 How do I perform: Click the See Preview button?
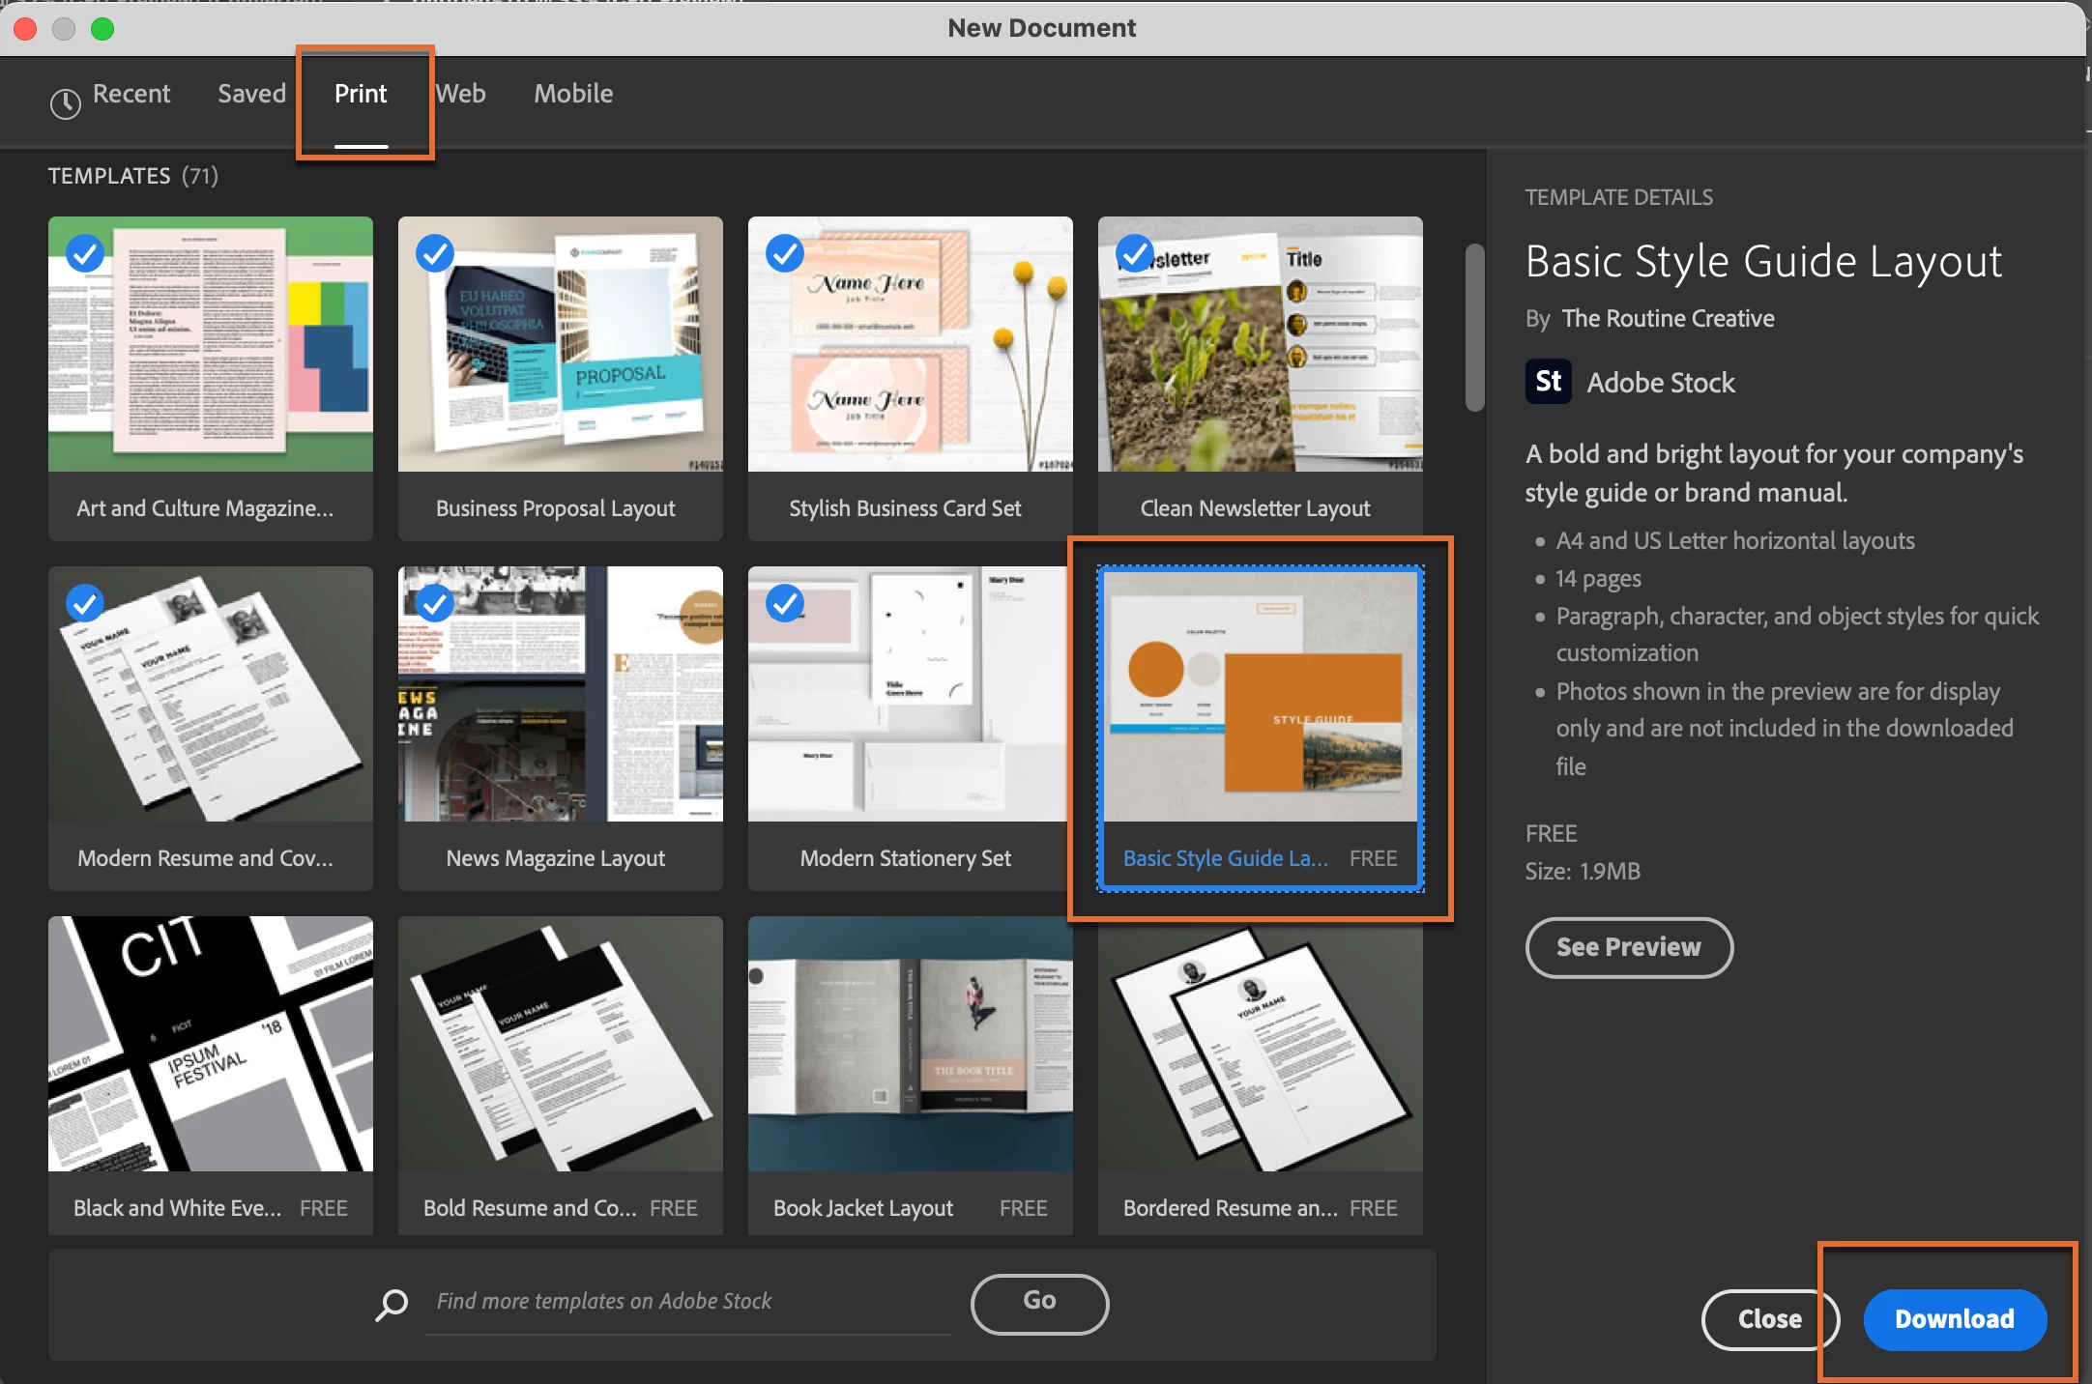click(x=1628, y=947)
